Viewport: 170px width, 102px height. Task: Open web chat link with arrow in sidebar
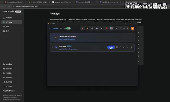tap(9, 91)
